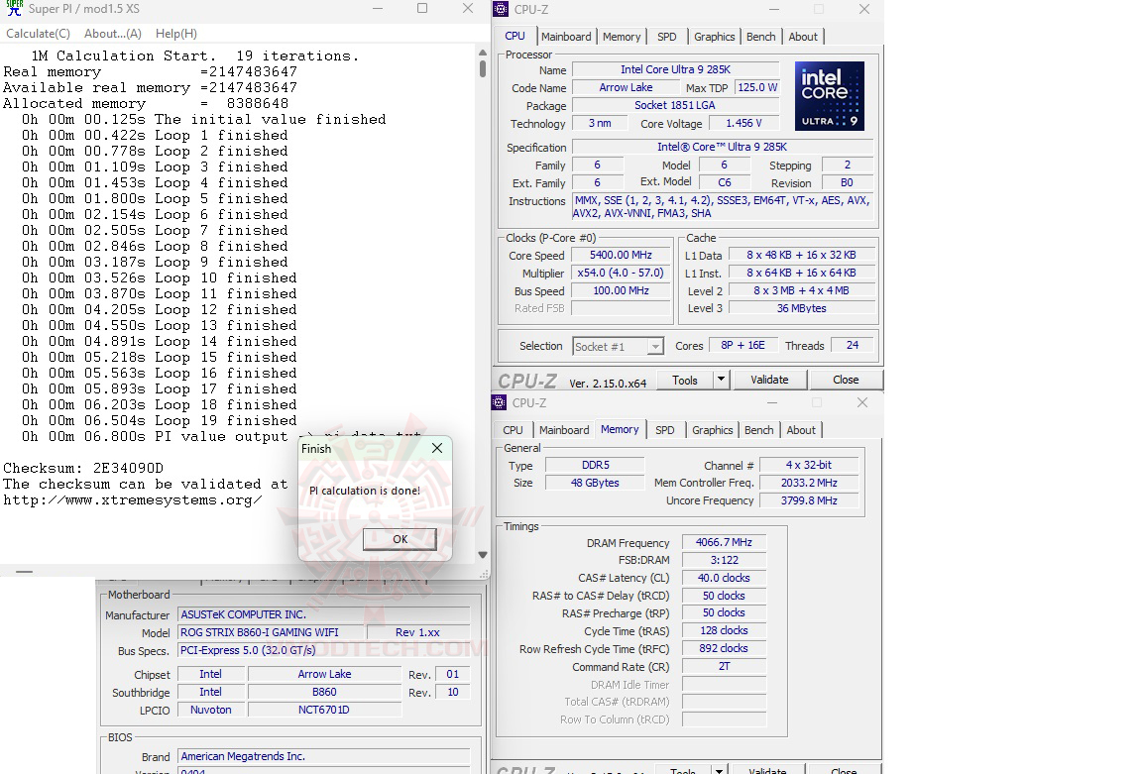Minimize the Super PI window
This screenshot has width=1142, height=774.
(x=378, y=9)
